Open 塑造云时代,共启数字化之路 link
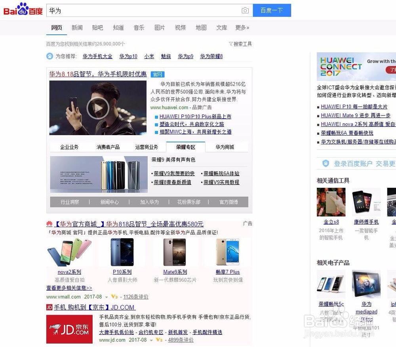The height and width of the screenshot is (347, 396). [x=192, y=124]
